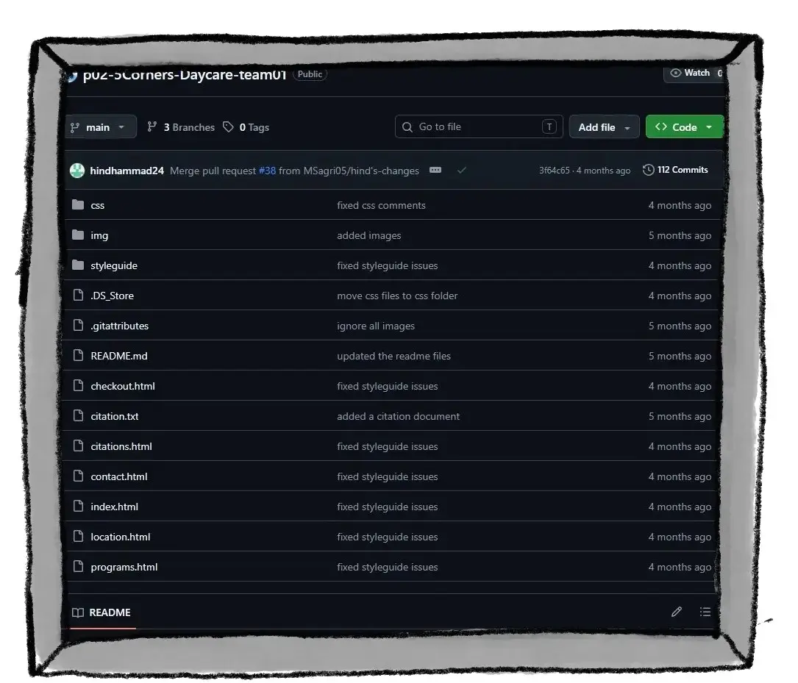The width and height of the screenshot is (798, 683).
Task: Open the img folder
Action: pyautogui.click(x=99, y=235)
